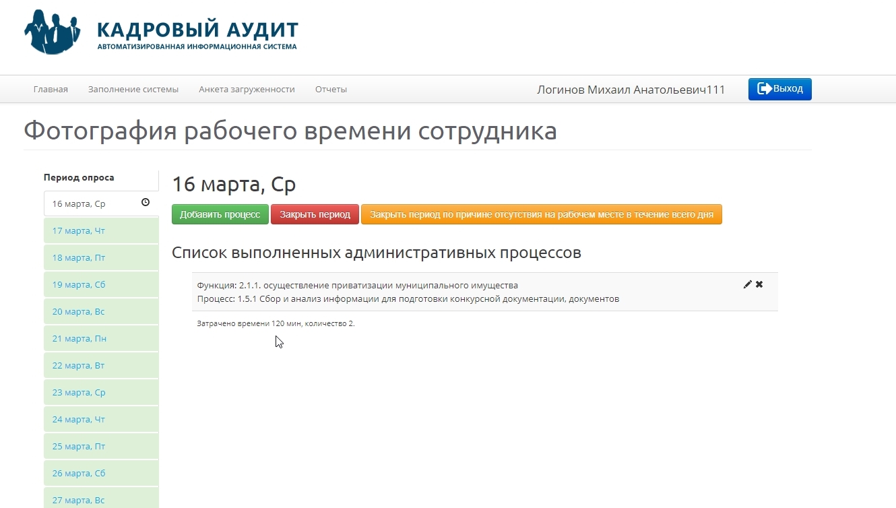Image resolution: width=896 pixels, height=508 pixels.
Task: Select 26 марта, Сб period
Action: 101,473
